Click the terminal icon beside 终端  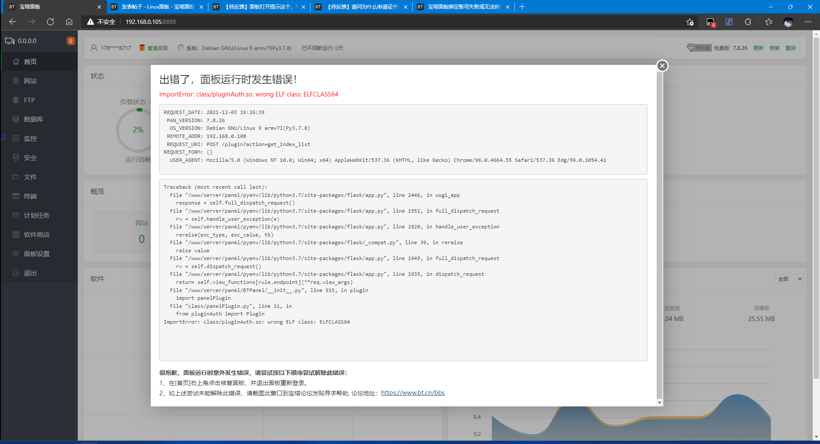(16, 196)
